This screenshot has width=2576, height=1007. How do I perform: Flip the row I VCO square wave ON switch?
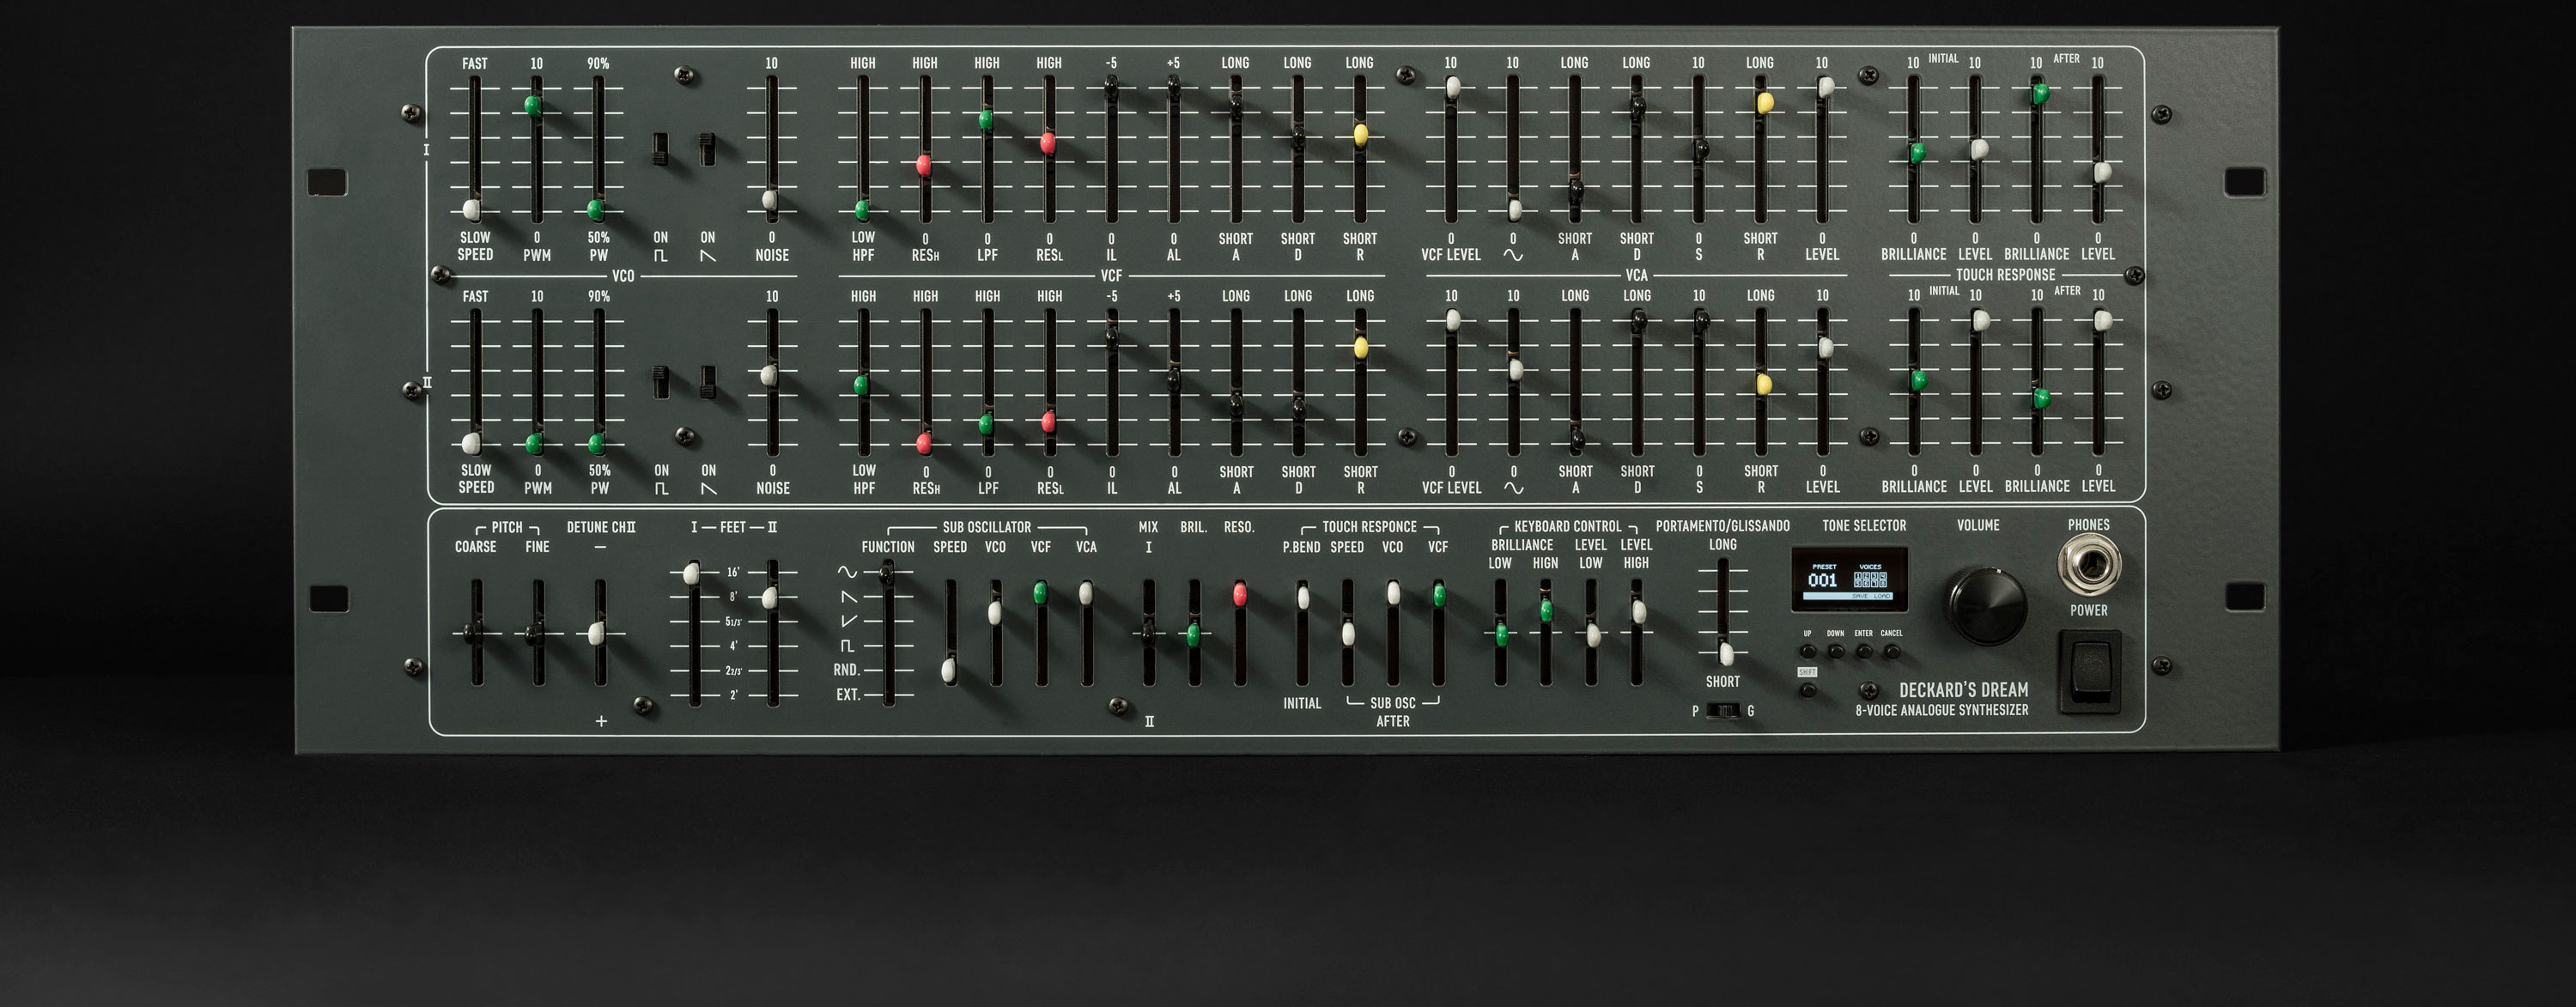click(x=661, y=149)
